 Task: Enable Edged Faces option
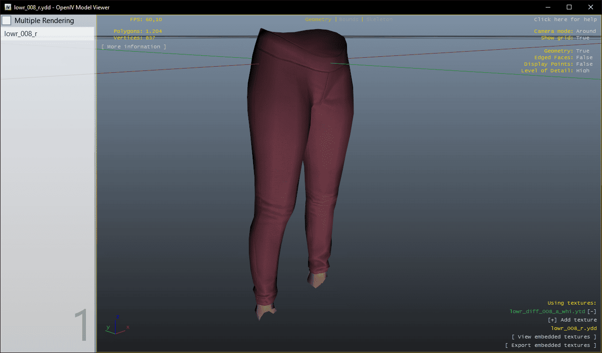pyautogui.click(x=584, y=57)
